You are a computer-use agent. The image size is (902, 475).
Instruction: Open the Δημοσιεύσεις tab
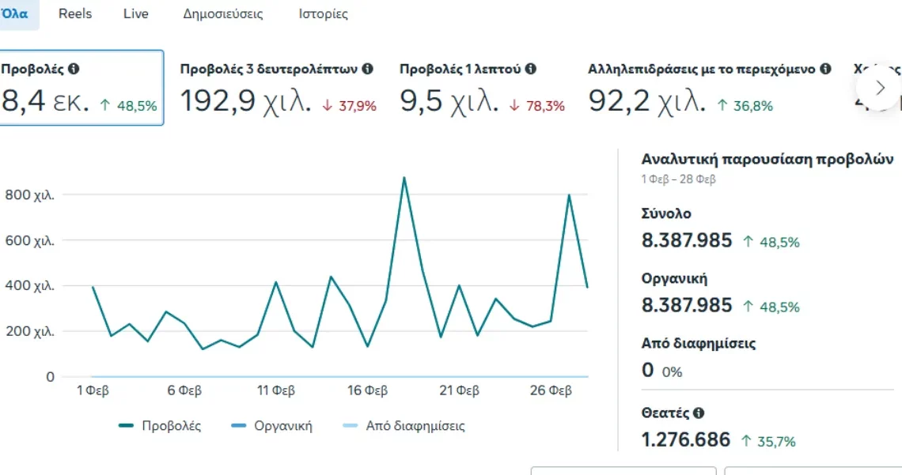[x=223, y=14]
